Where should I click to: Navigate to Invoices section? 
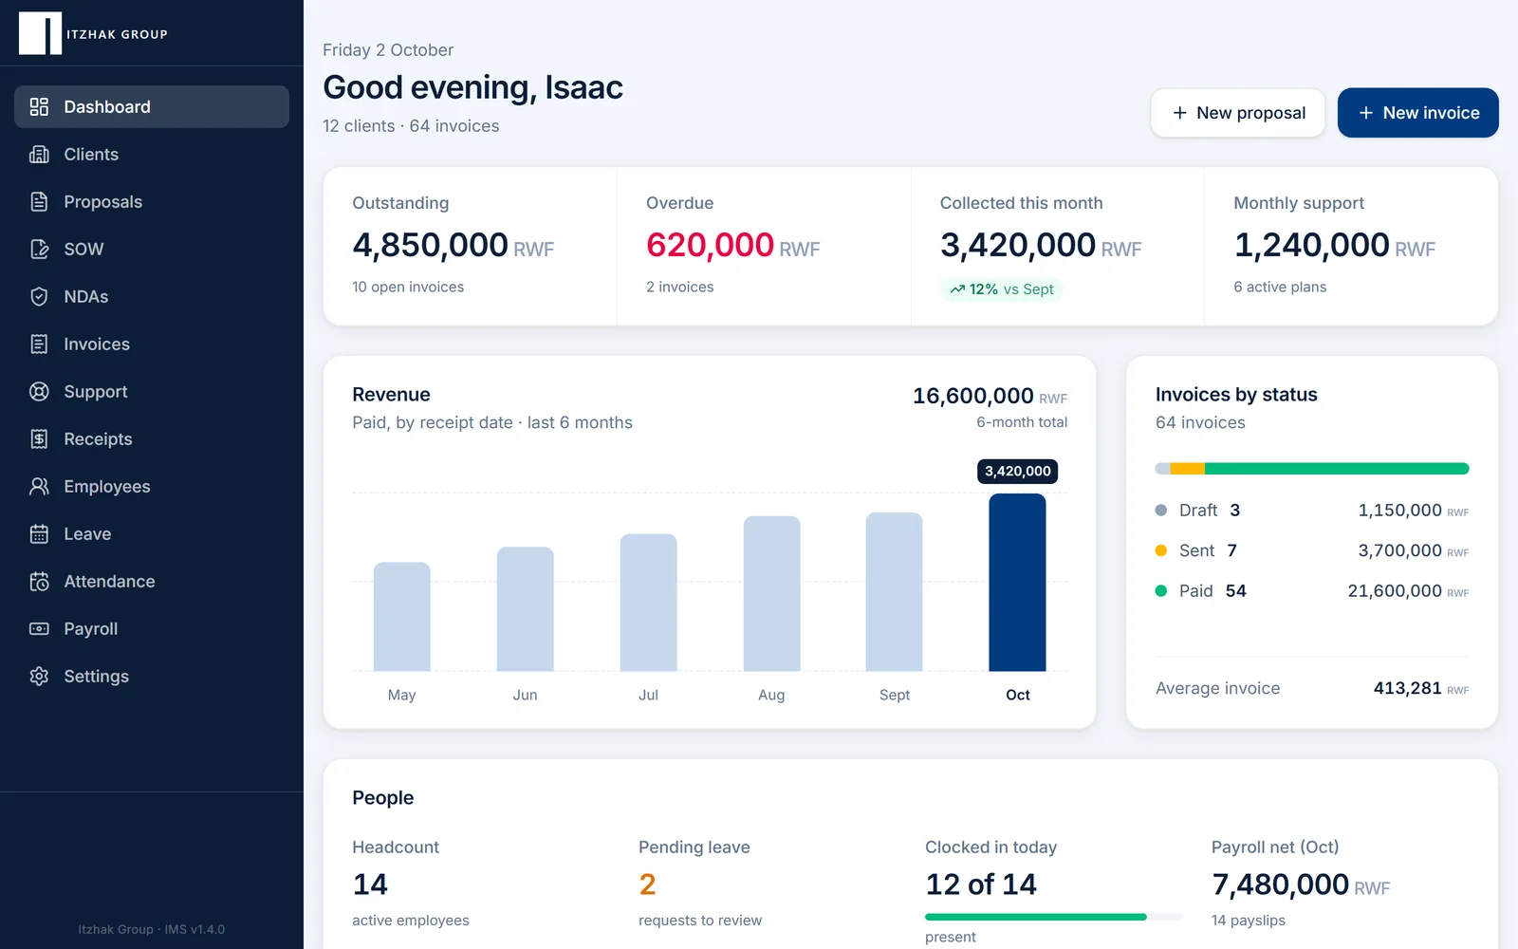tap(152, 344)
